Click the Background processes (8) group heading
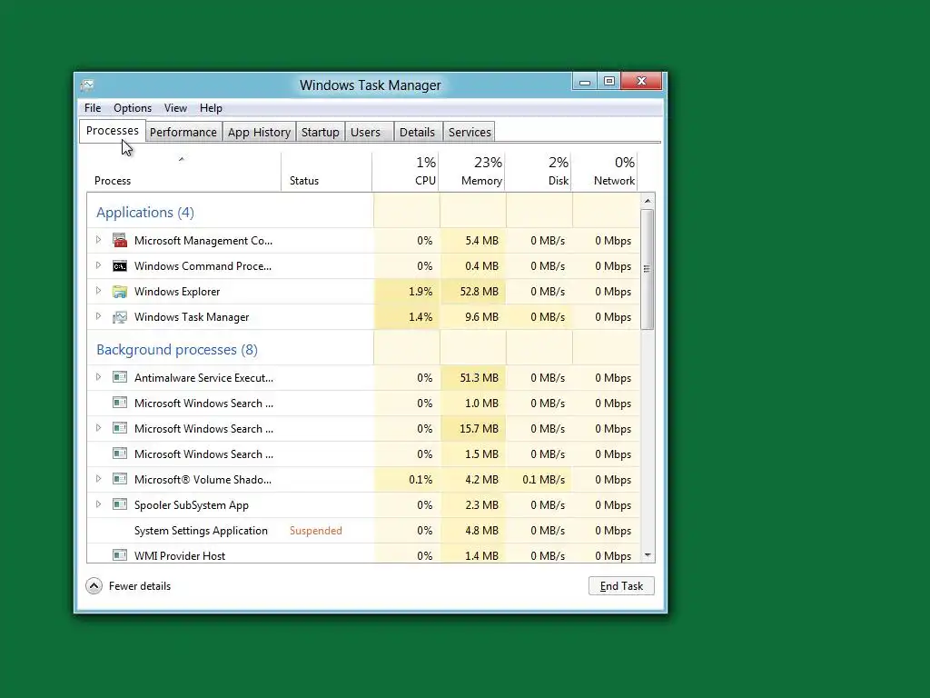The width and height of the screenshot is (930, 698). [177, 350]
